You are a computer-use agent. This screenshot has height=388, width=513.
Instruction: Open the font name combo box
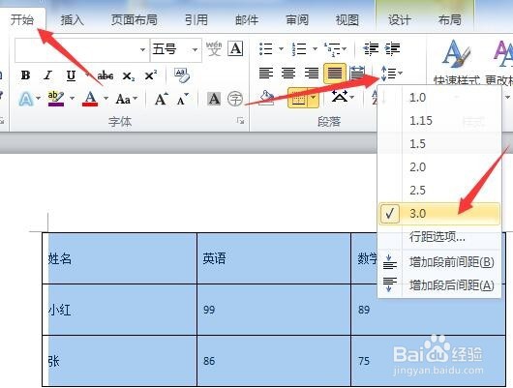82,49
